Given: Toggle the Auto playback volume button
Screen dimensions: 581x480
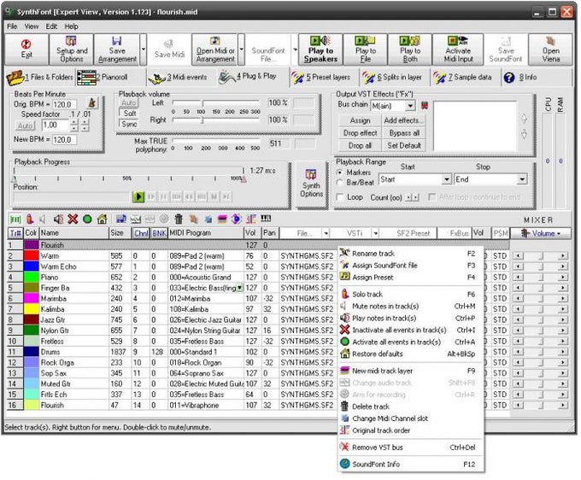Looking at the screenshot, I should point(128,102).
